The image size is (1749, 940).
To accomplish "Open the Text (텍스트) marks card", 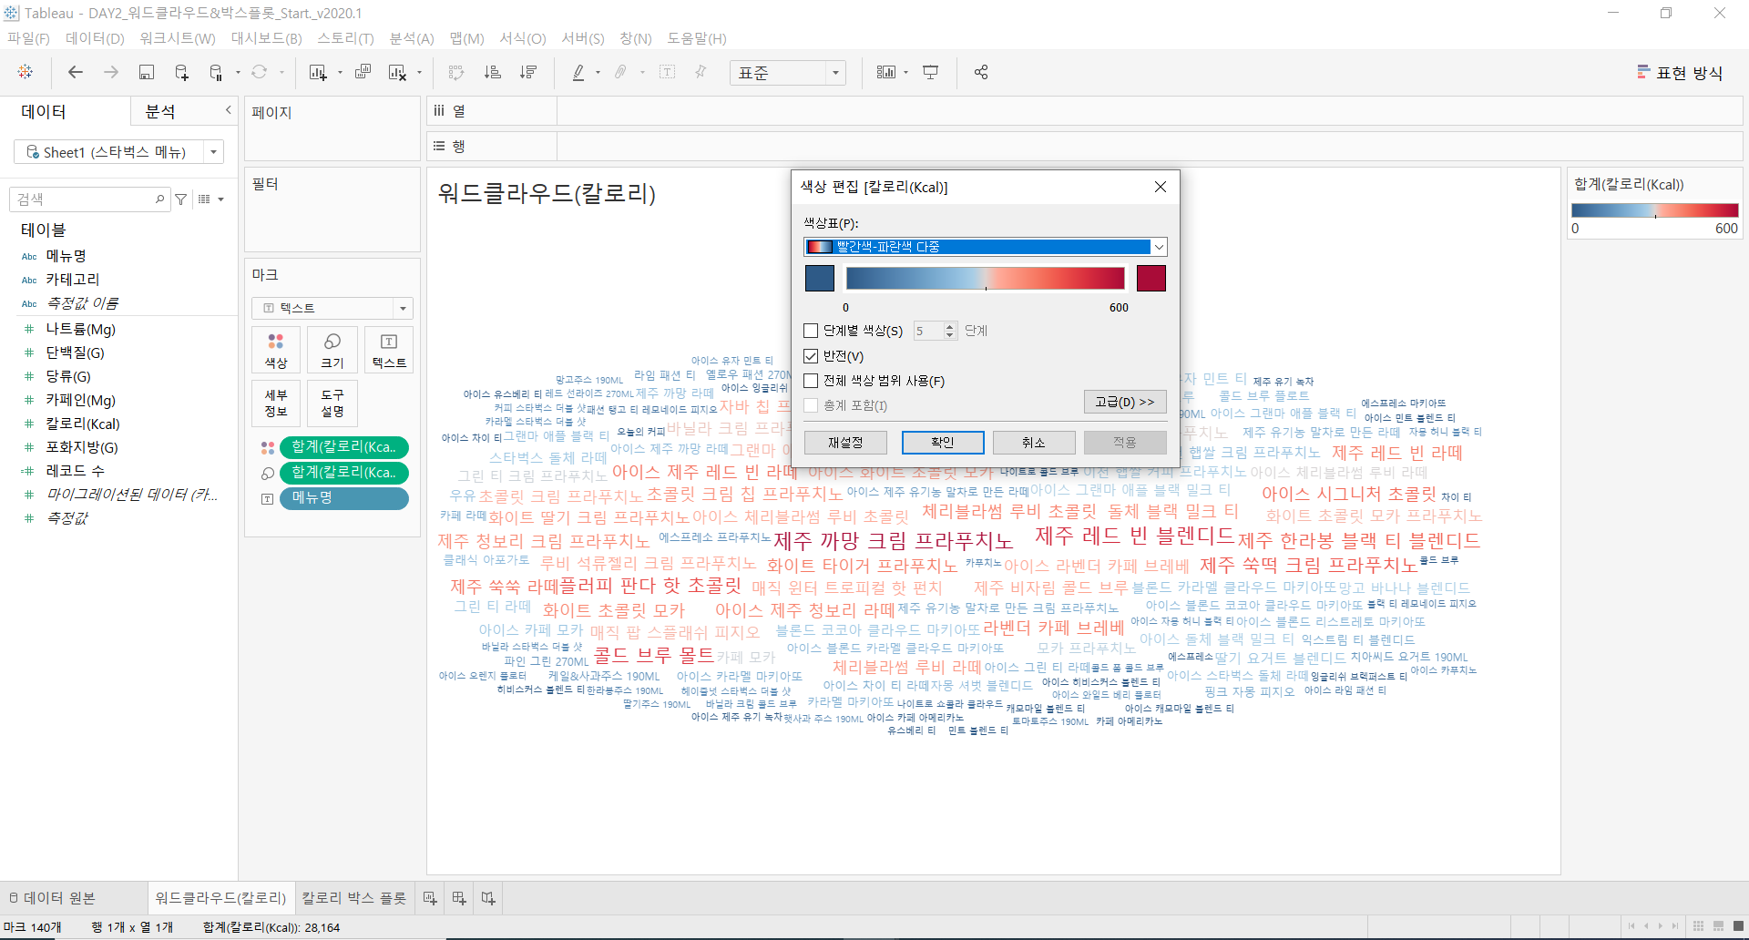I will click(389, 351).
